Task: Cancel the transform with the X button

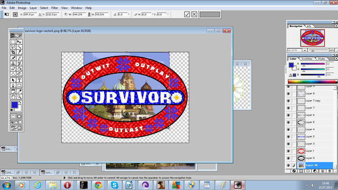Action: point(194,14)
